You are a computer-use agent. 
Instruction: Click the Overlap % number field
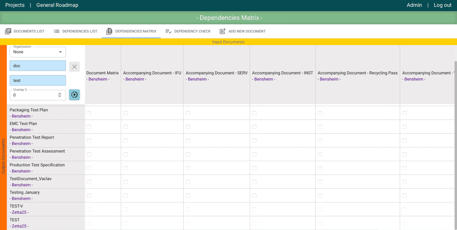tap(38, 95)
